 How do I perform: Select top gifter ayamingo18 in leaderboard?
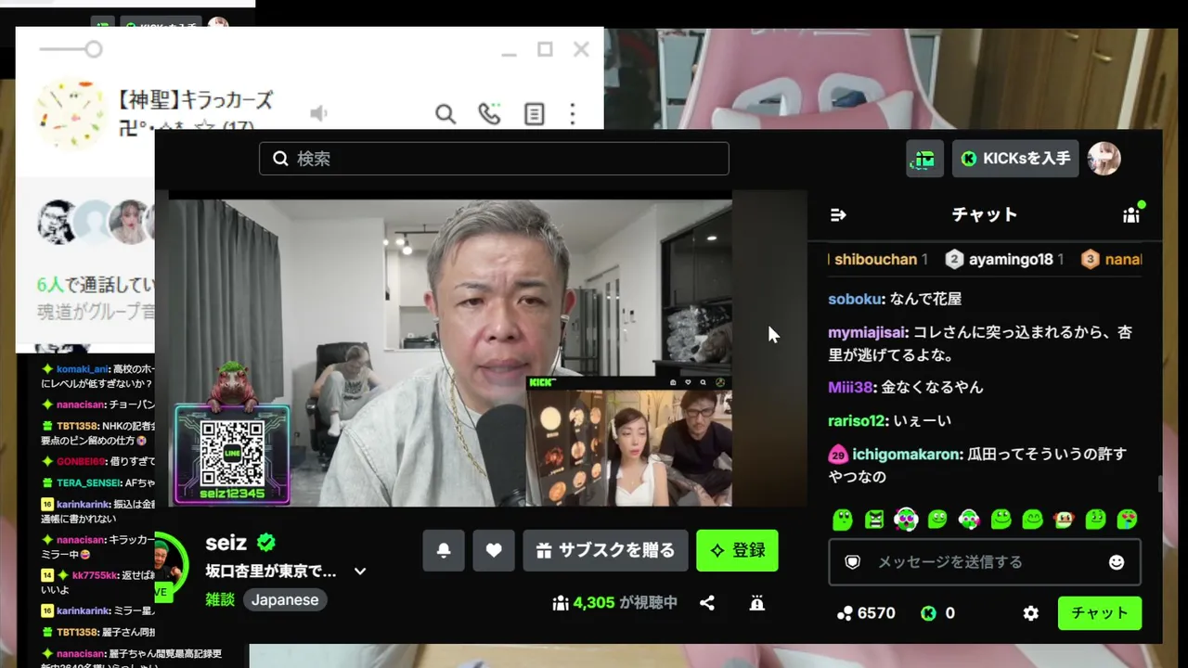[x=1003, y=260]
